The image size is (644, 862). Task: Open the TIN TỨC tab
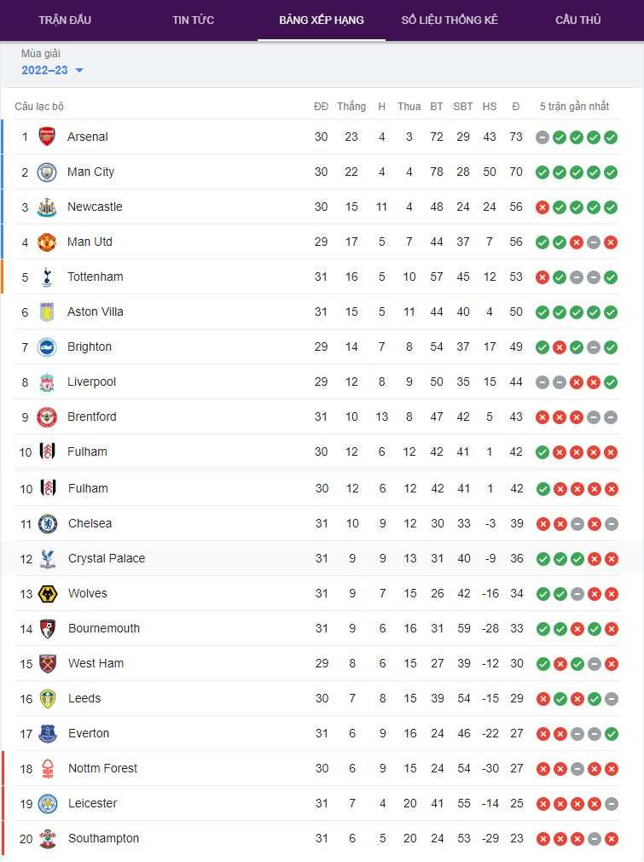(193, 20)
